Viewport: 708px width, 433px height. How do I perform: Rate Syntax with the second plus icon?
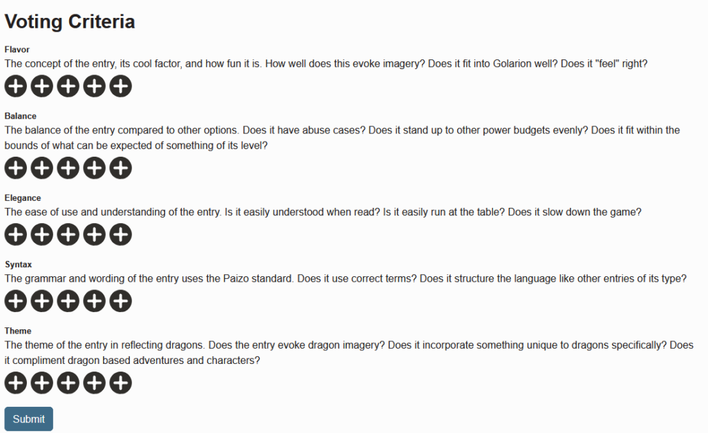pos(42,301)
